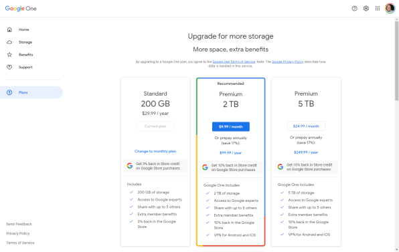
Task: Click the "Upgrade for more storage" heading
Action: 230,36
